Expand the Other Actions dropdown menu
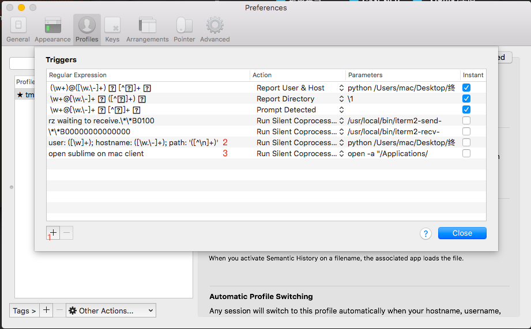Image resolution: width=531 pixels, height=329 pixels. coord(111,311)
